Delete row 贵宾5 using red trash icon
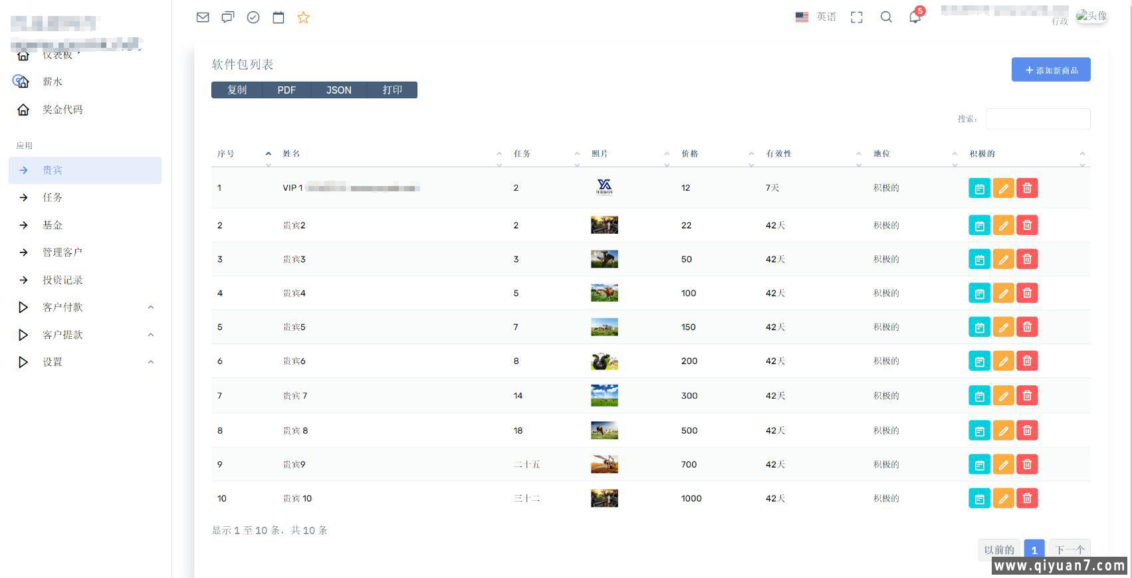1132x578 pixels. pyautogui.click(x=1027, y=327)
